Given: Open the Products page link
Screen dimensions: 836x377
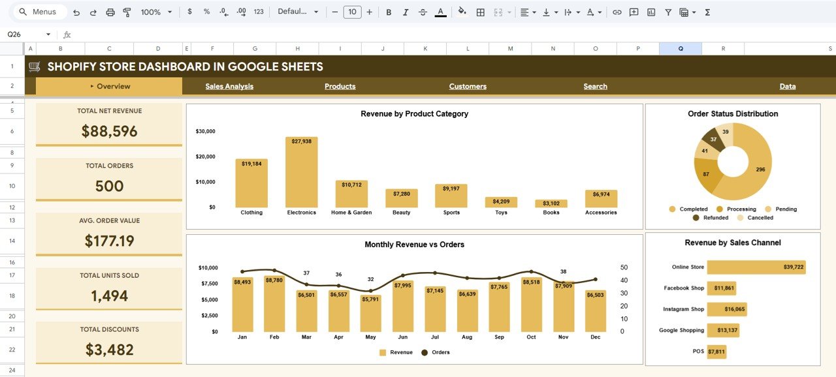Looking at the screenshot, I should click(x=340, y=85).
